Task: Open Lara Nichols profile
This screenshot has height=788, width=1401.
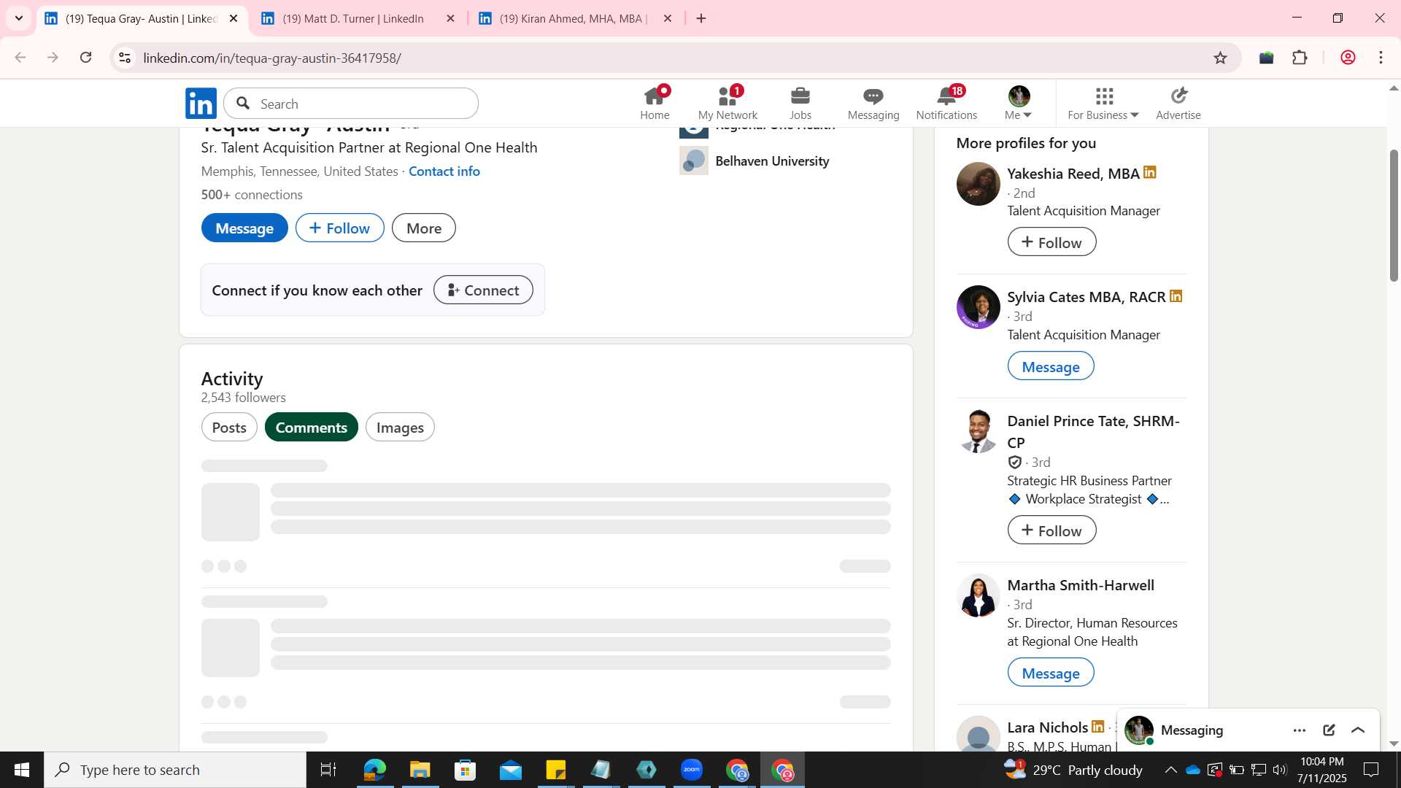Action: click(1047, 727)
